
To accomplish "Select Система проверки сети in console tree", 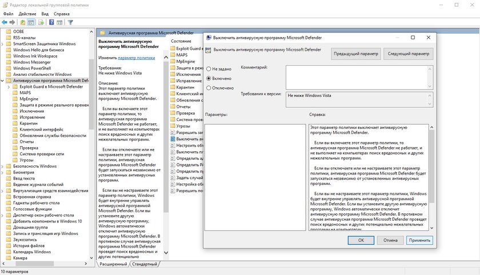I will [42, 154].
